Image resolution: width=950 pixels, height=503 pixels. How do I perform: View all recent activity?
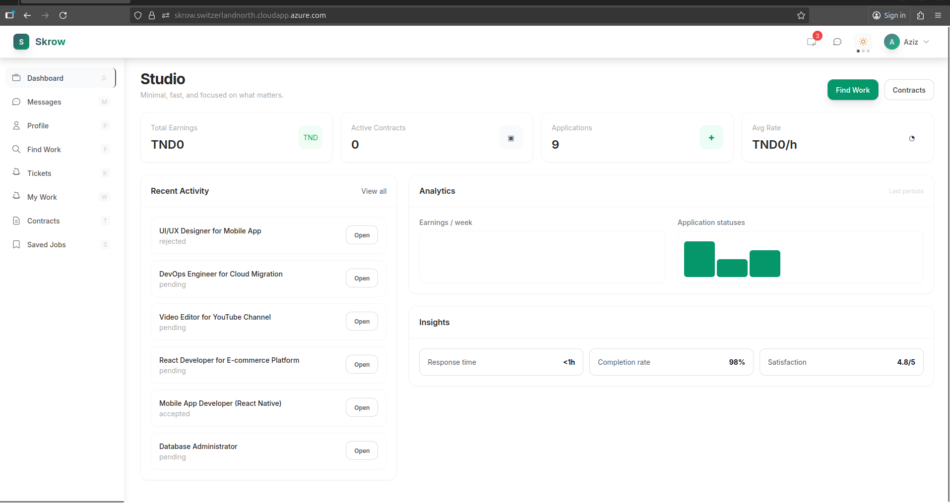(374, 191)
